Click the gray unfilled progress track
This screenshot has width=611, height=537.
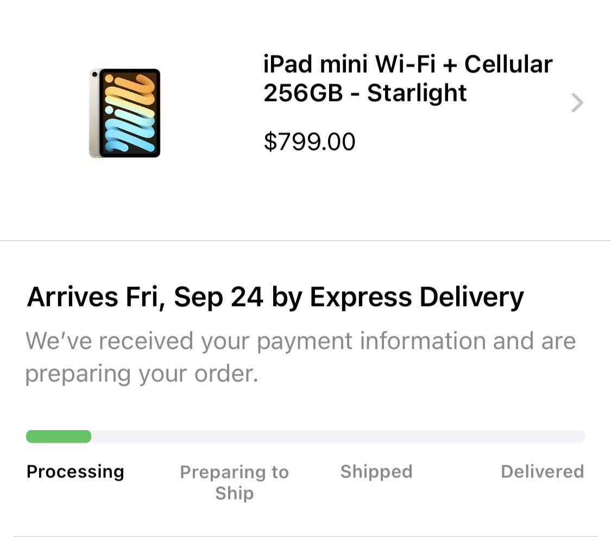click(x=337, y=437)
